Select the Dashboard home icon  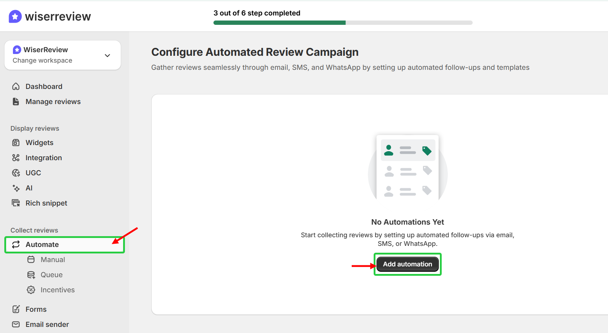pyautogui.click(x=16, y=86)
